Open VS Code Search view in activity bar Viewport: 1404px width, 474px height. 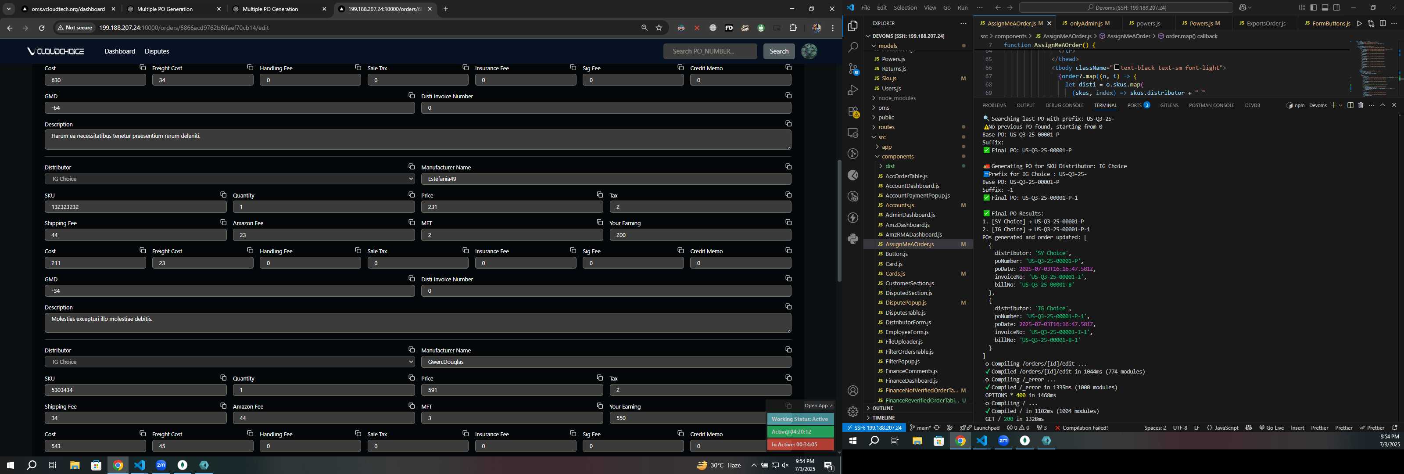853,47
